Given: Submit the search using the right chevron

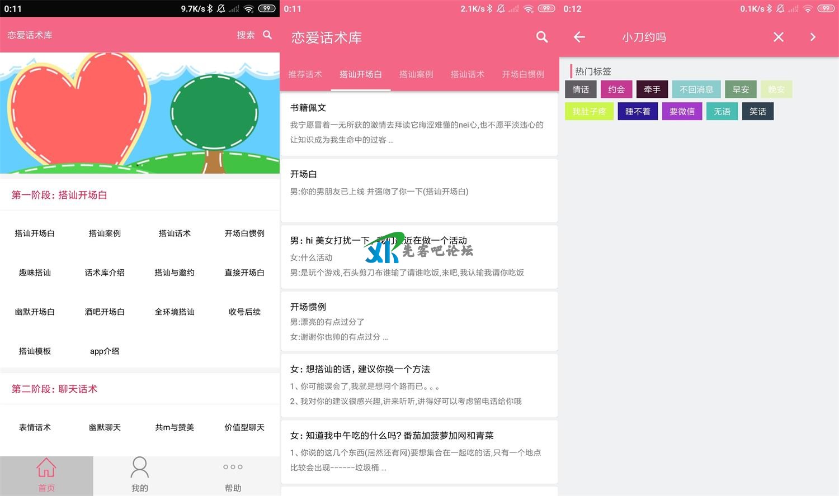Looking at the screenshot, I should 813,37.
